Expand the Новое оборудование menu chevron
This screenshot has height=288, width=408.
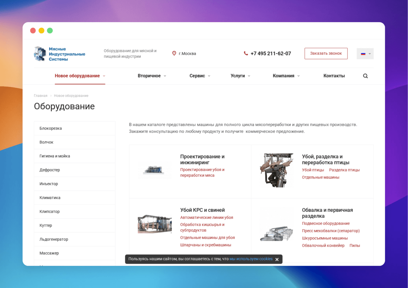click(104, 76)
